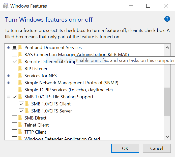Maximize the Windows Features window
The height and width of the screenshot is (157, 175).
point(148,6)
